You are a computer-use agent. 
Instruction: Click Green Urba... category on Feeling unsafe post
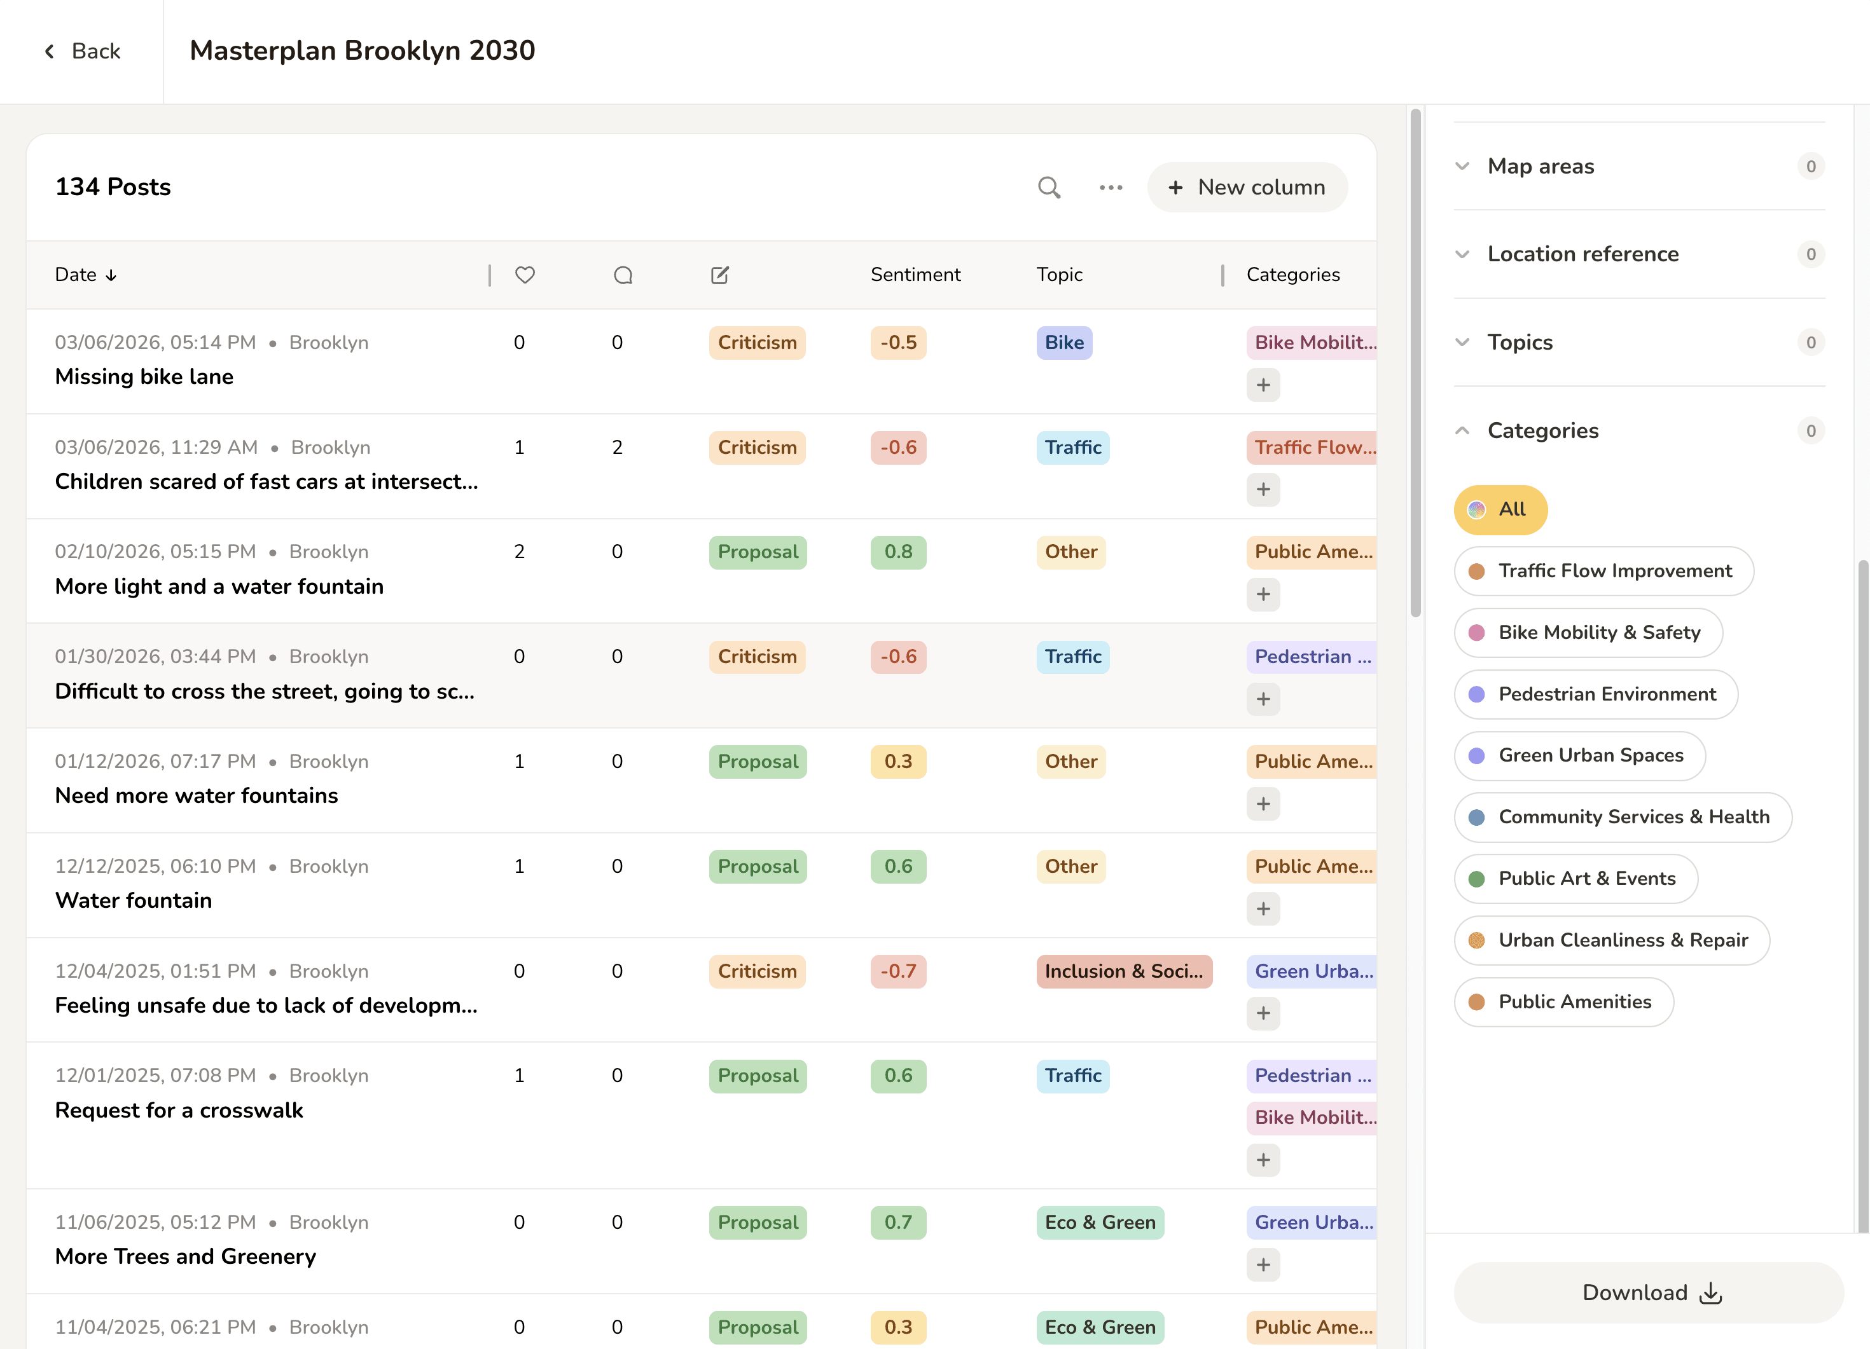pyautogui.click(x=1312, y=971)
